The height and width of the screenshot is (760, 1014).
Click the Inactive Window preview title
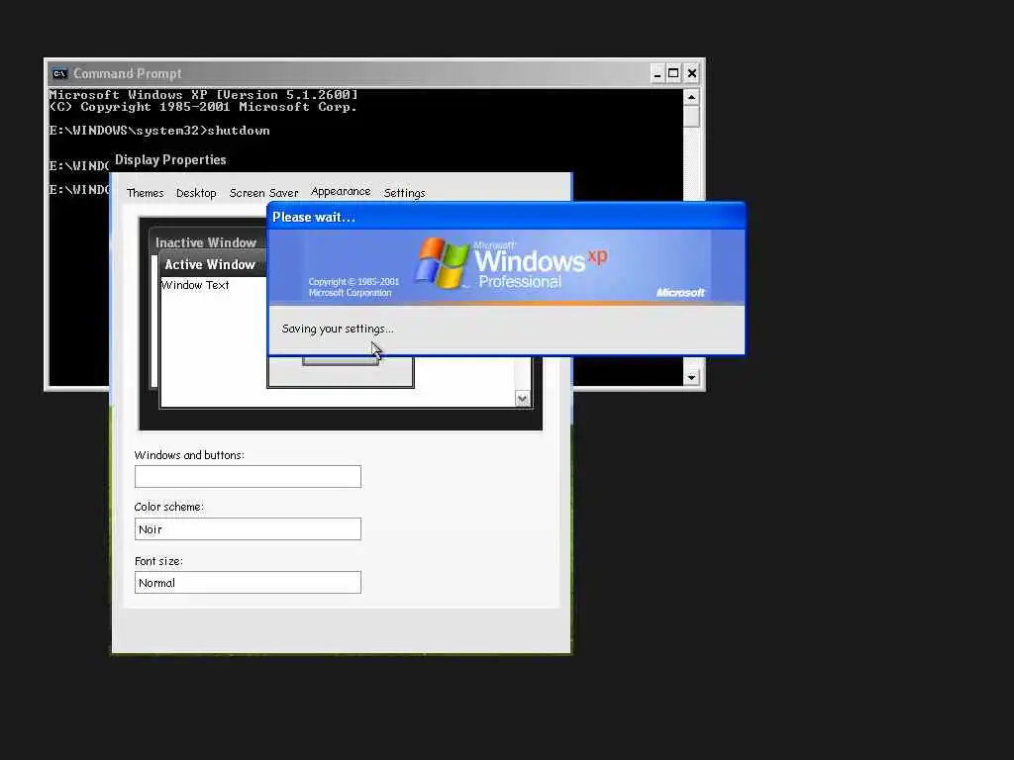click(x=206, y=243)
